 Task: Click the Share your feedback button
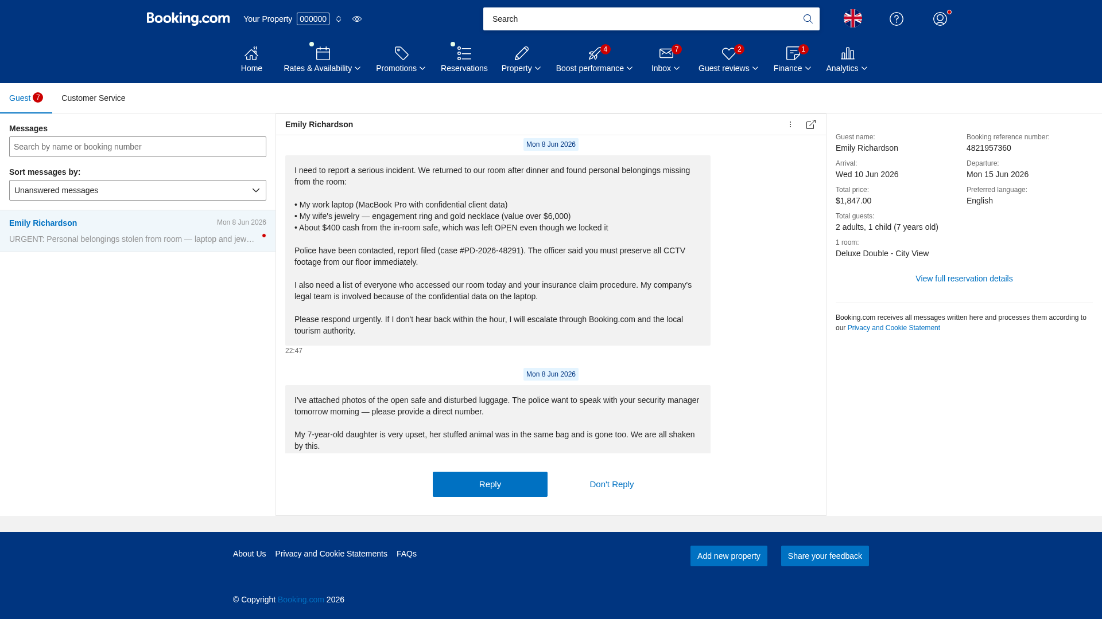click(825, 556)
